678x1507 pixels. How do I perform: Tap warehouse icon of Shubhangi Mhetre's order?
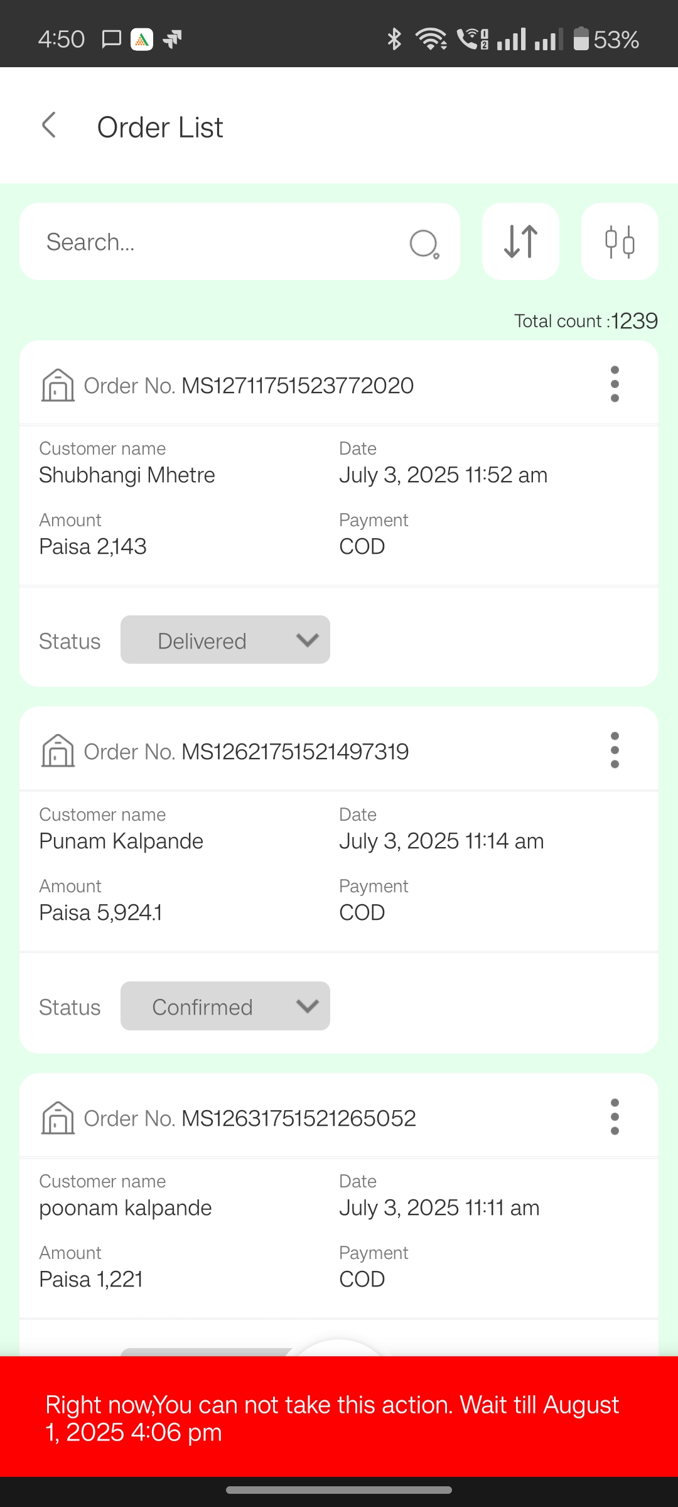(58, 384)
